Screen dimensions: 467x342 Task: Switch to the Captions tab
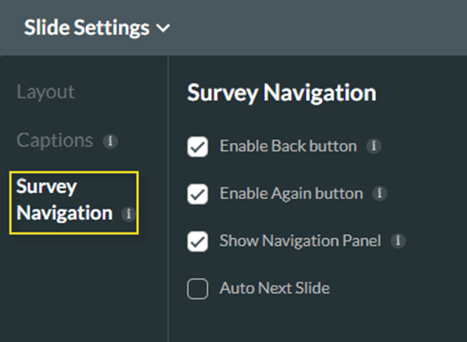click(x=55, y=141)
